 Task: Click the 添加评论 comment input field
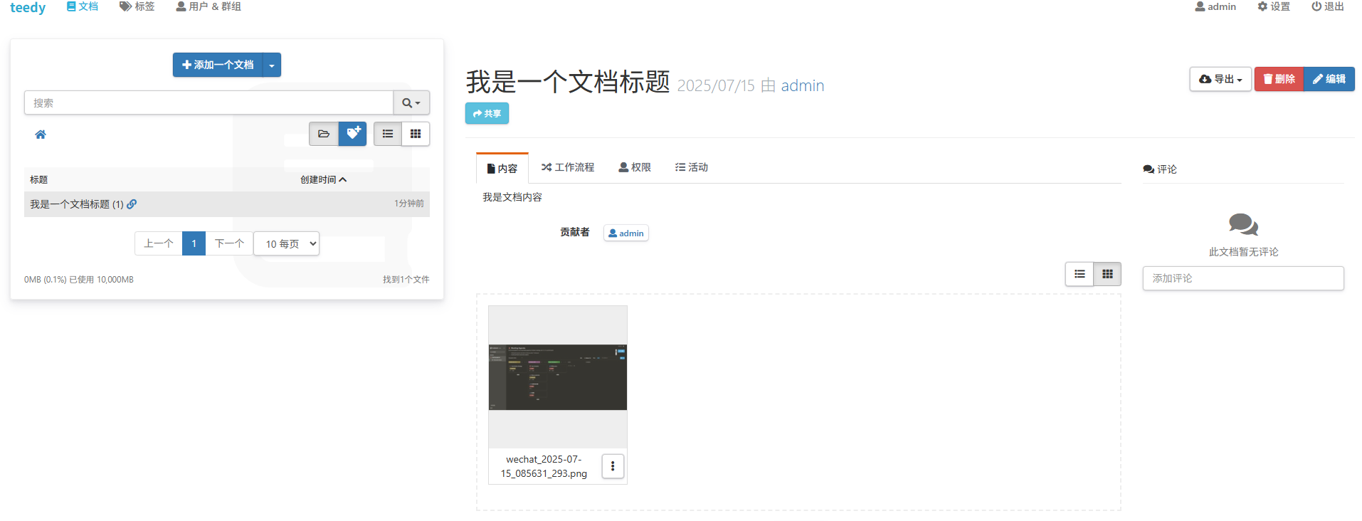[1243, 278]
